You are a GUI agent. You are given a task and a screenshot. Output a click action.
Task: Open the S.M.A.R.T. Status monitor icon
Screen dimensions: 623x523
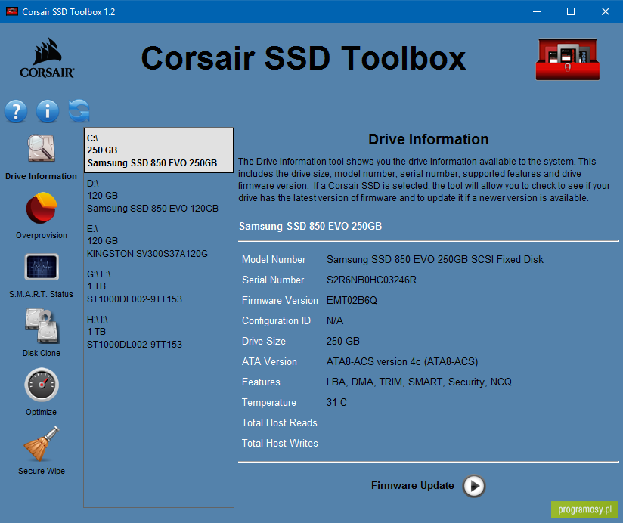[x=42, y=267]
